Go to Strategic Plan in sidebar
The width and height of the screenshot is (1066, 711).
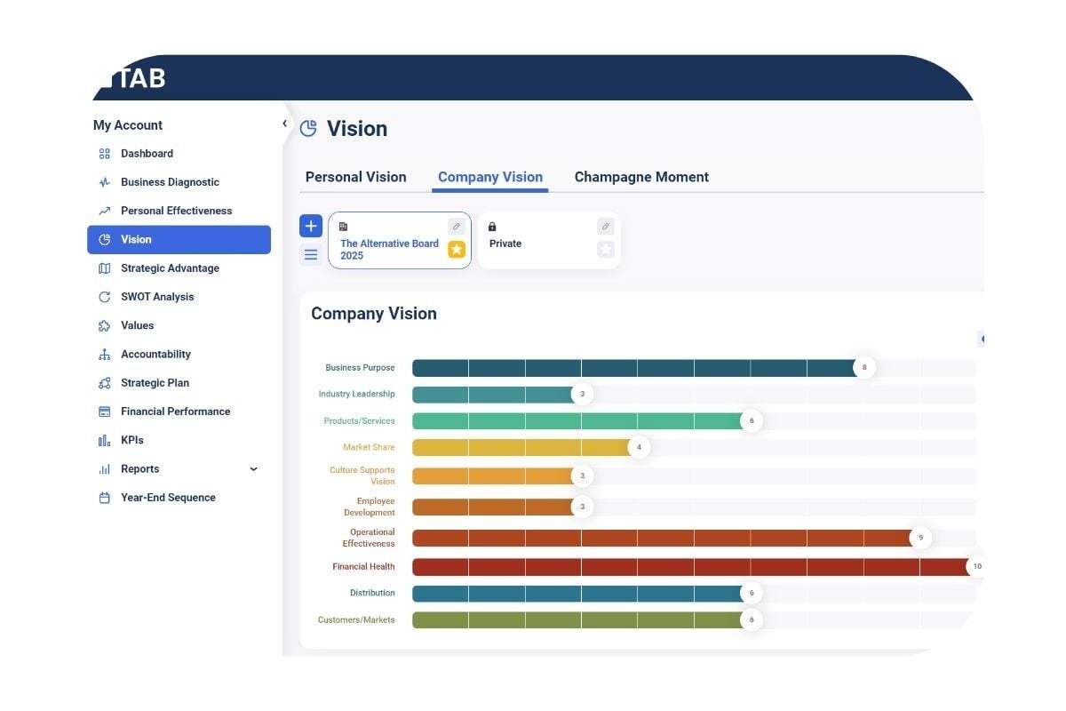155,383
